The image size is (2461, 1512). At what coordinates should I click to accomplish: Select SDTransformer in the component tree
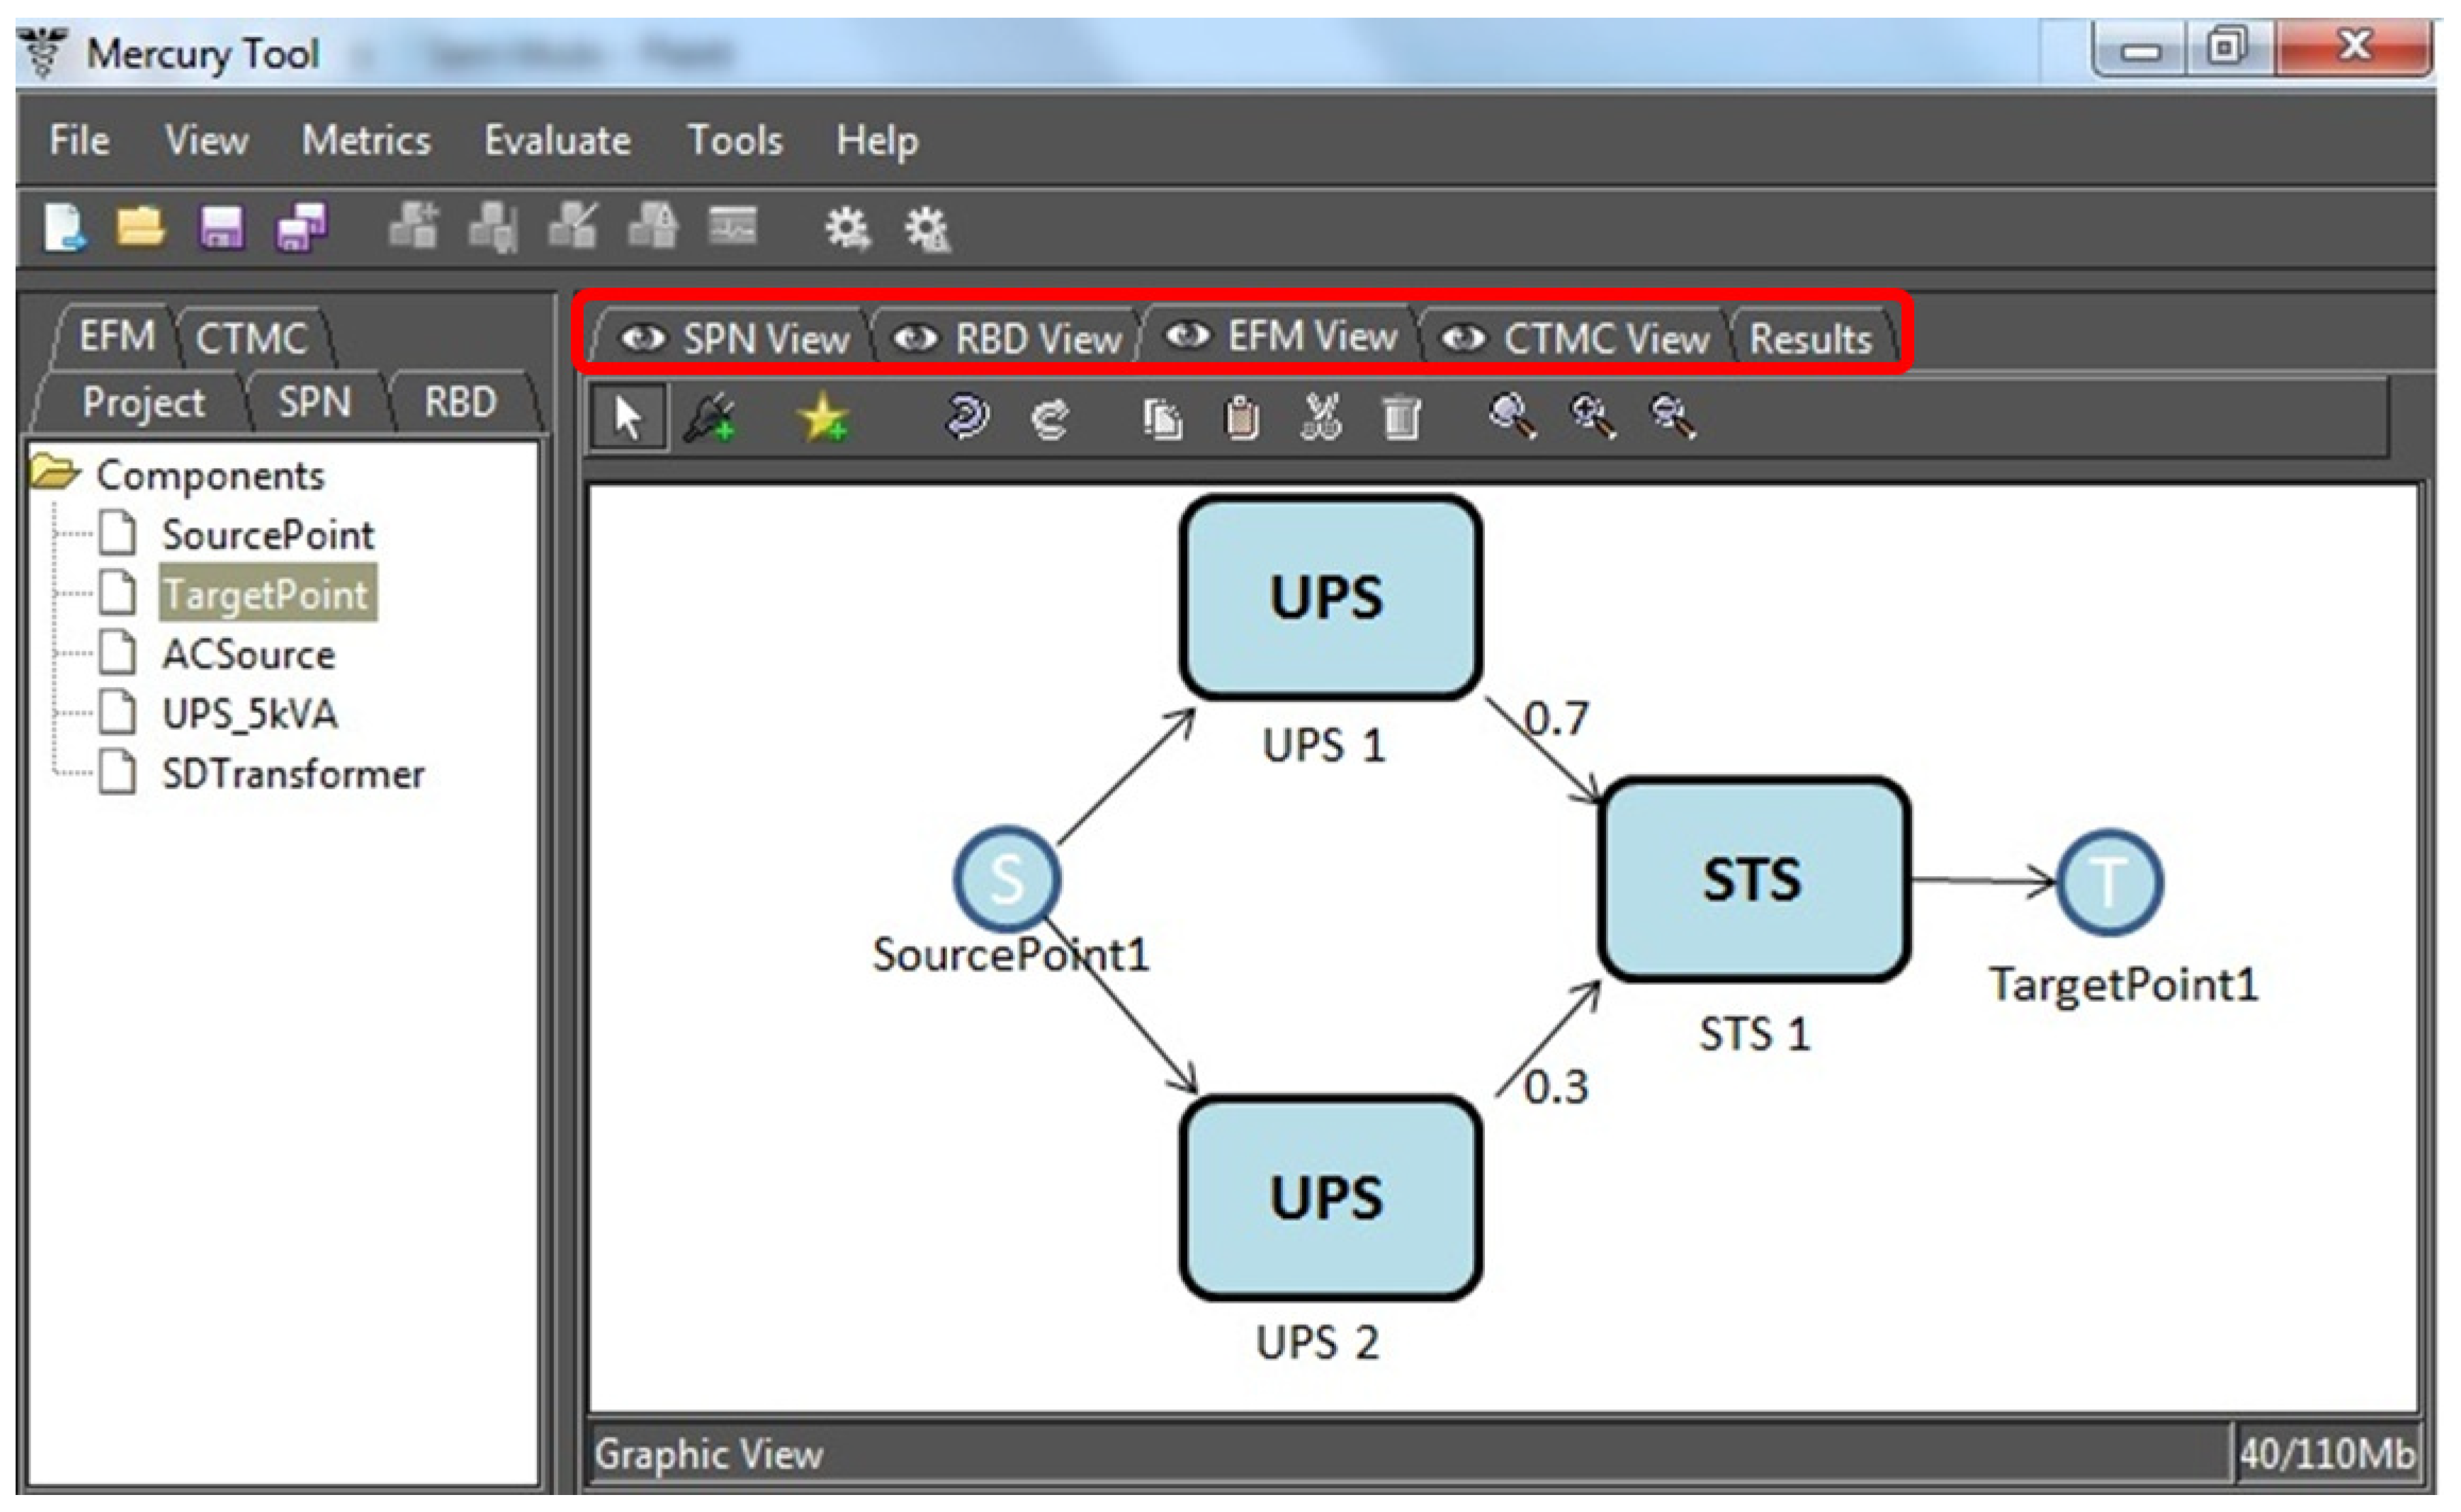292,774
